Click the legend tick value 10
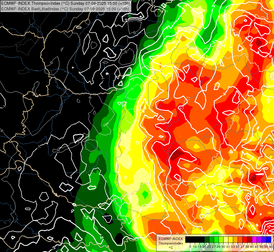Viewport: 274px width, 252px height. (195, 247)
